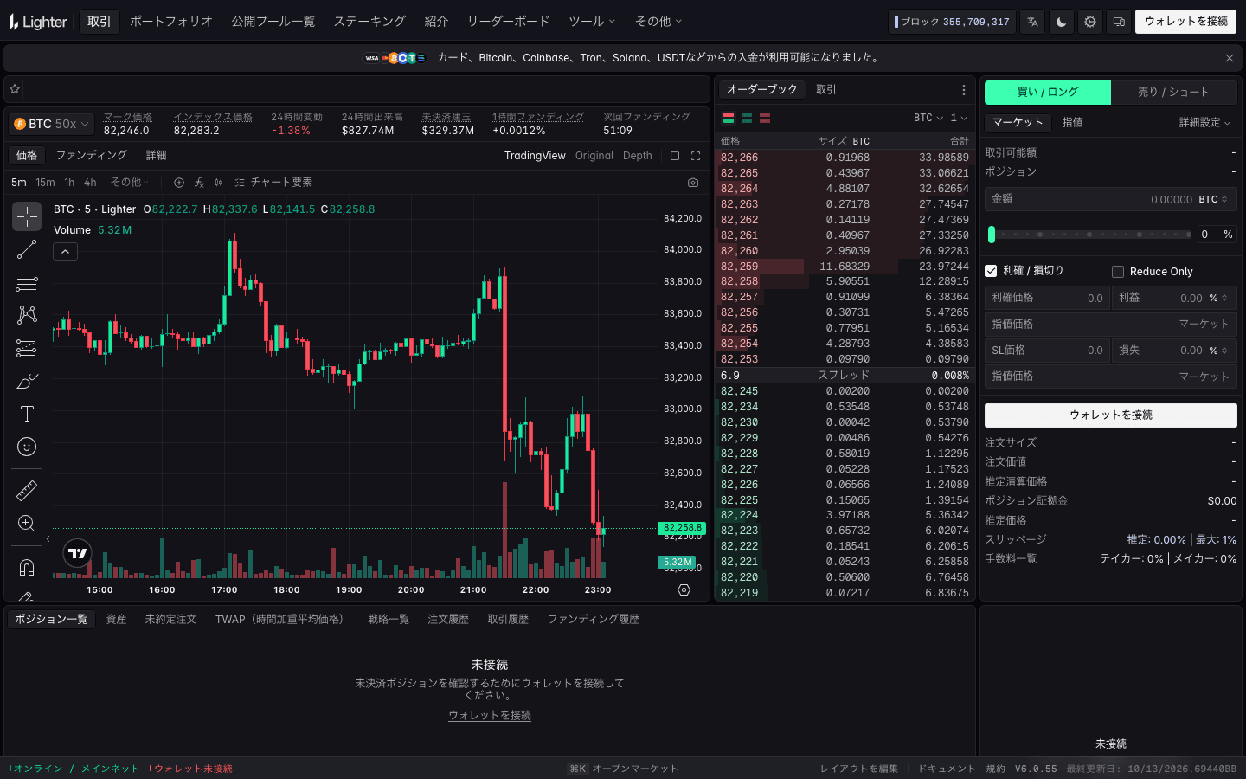Open the Fibonacci retracement tool group
1246x779 pixels.
(x=27, y=282)
